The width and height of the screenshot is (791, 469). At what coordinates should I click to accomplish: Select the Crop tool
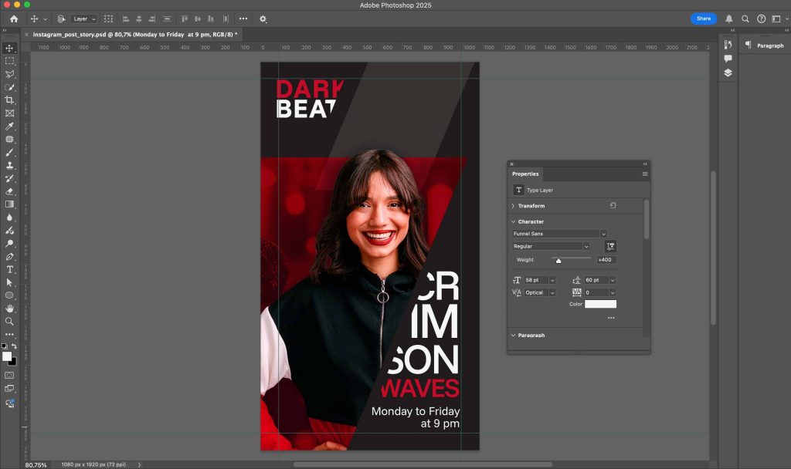[10, 100]
